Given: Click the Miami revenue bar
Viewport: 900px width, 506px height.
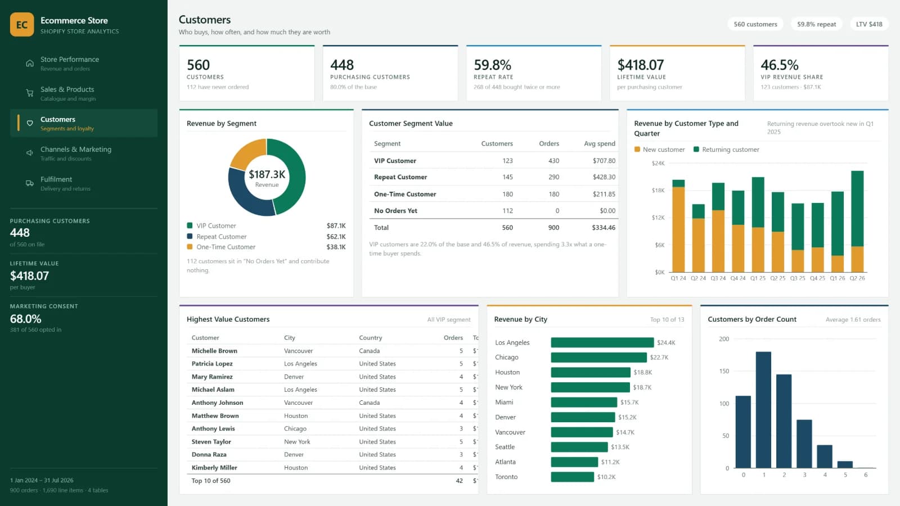Looking at the screenshot, I should [x=584, y=403].
